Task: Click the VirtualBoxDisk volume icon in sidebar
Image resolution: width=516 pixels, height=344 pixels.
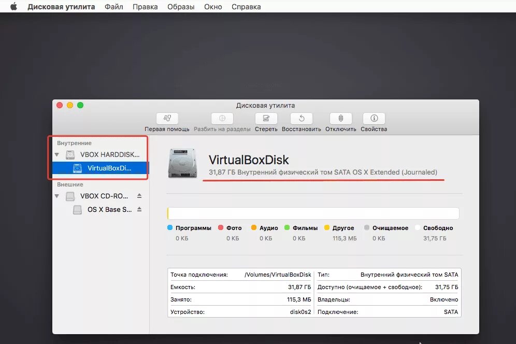Action: click(x=77, y=168)
